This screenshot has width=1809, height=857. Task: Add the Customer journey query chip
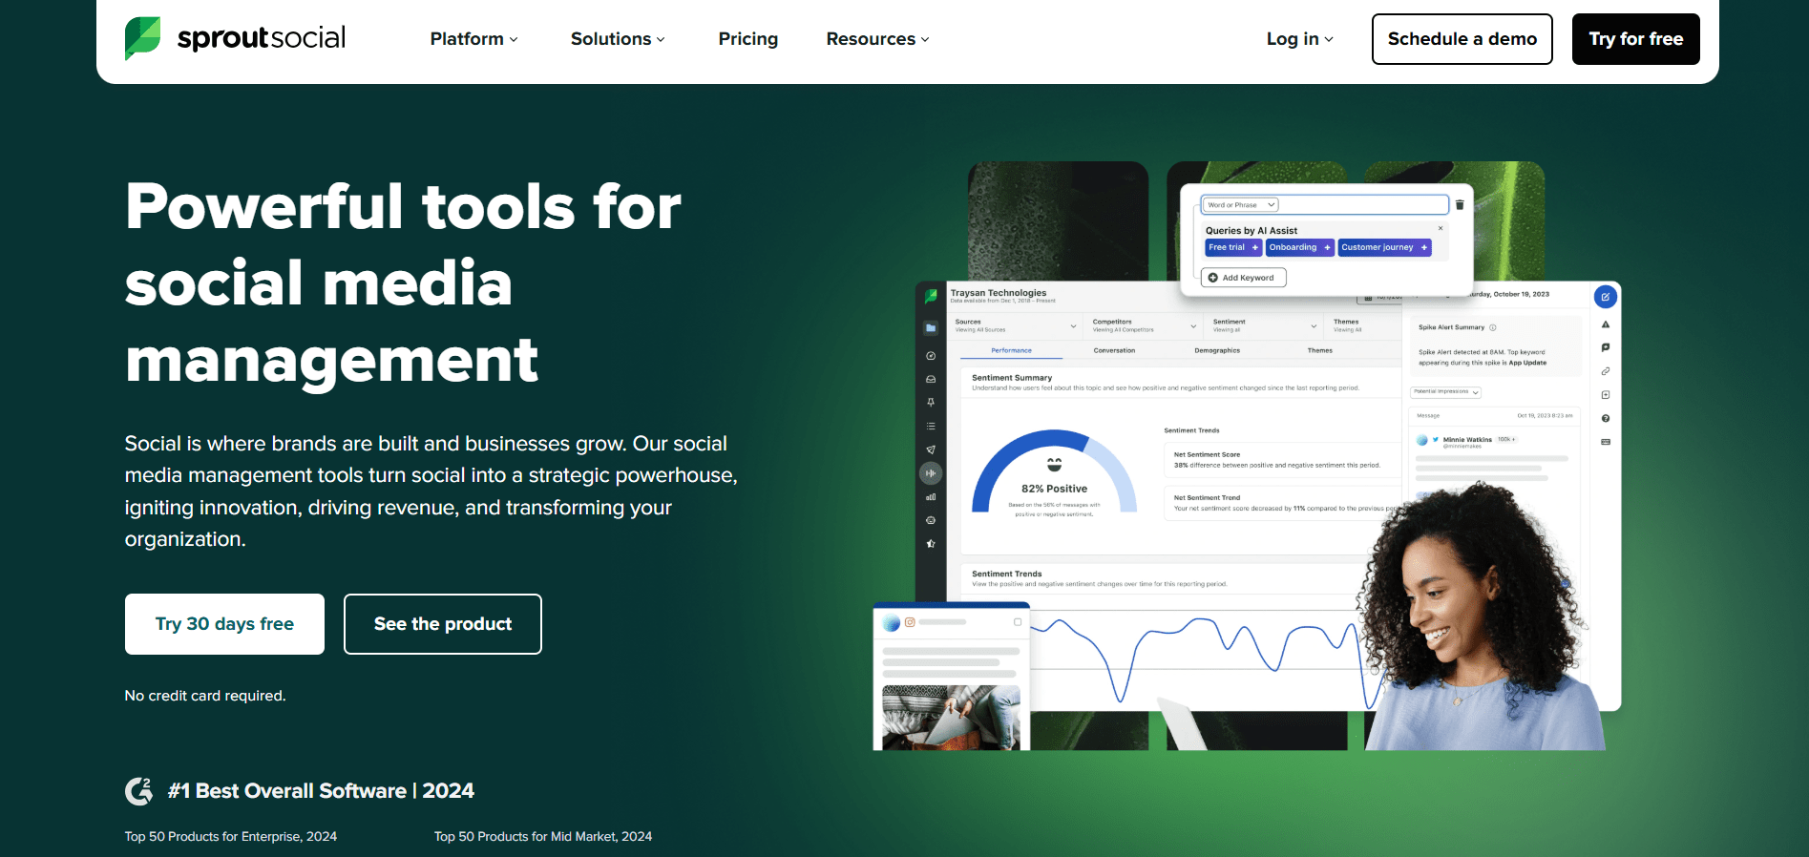coord(1384,247)
